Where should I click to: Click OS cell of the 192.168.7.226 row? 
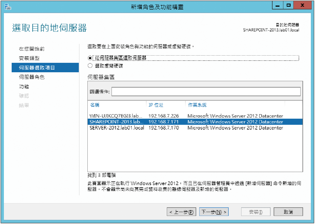[235, 116]
